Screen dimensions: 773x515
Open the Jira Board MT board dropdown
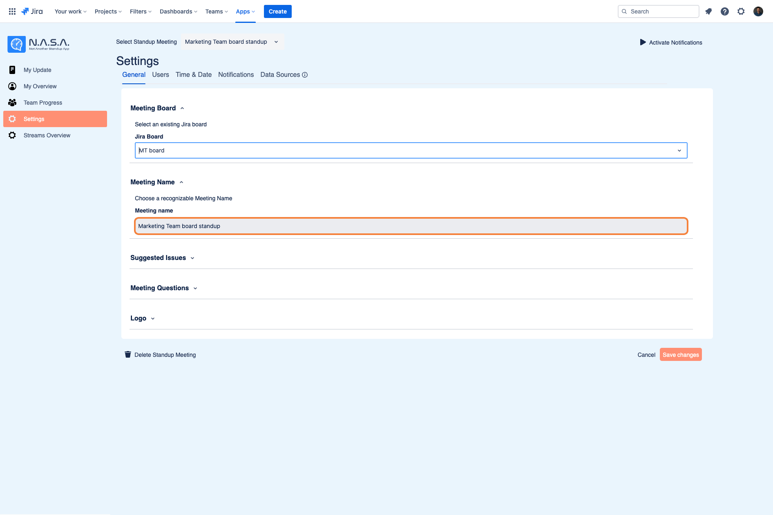[x=411, y=150]
